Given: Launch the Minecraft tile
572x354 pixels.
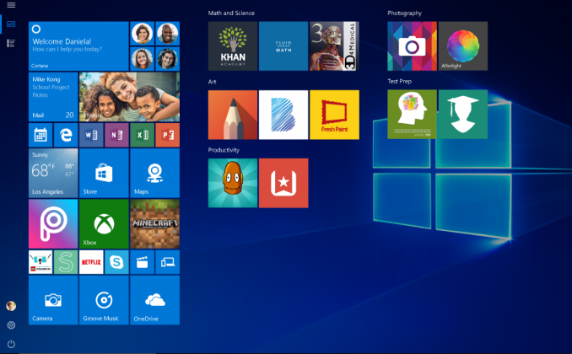Looking at the screenshot, I should (154, 224).
